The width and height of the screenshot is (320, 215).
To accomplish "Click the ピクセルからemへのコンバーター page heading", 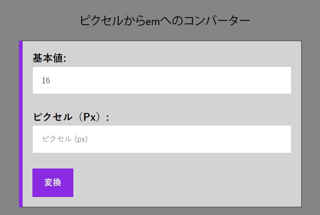I will (x=165, y=20).
